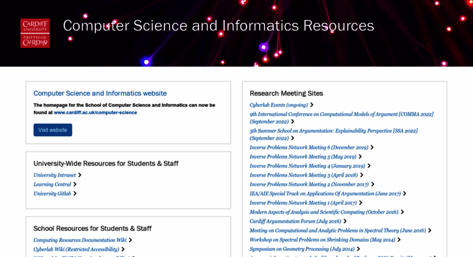Click chevron beside Network Meeting 6 (December 2019)
Screen dimensions: 473x257
(x=372, y=147)
